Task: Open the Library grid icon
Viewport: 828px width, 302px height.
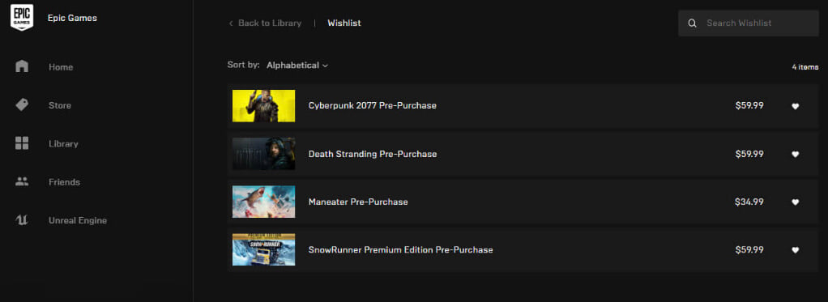Action: coord(22,143)
